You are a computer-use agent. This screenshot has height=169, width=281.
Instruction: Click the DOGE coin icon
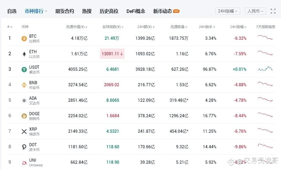pyautogui.click(x=24, y=116)
